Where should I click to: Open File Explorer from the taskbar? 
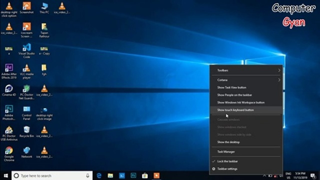(110, 175)
